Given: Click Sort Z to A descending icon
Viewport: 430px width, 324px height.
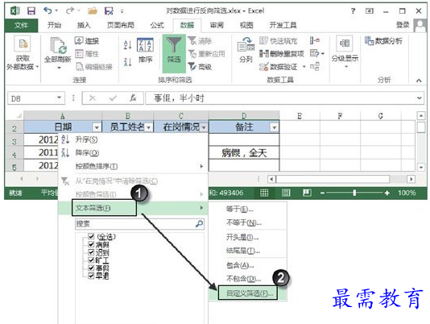Looking at the screenshot, I should click(x=127, y=62).
